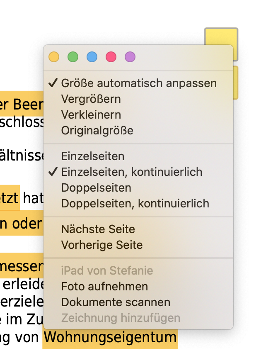Choose Foto aufnehmen from menu

(x=104, y=287)
